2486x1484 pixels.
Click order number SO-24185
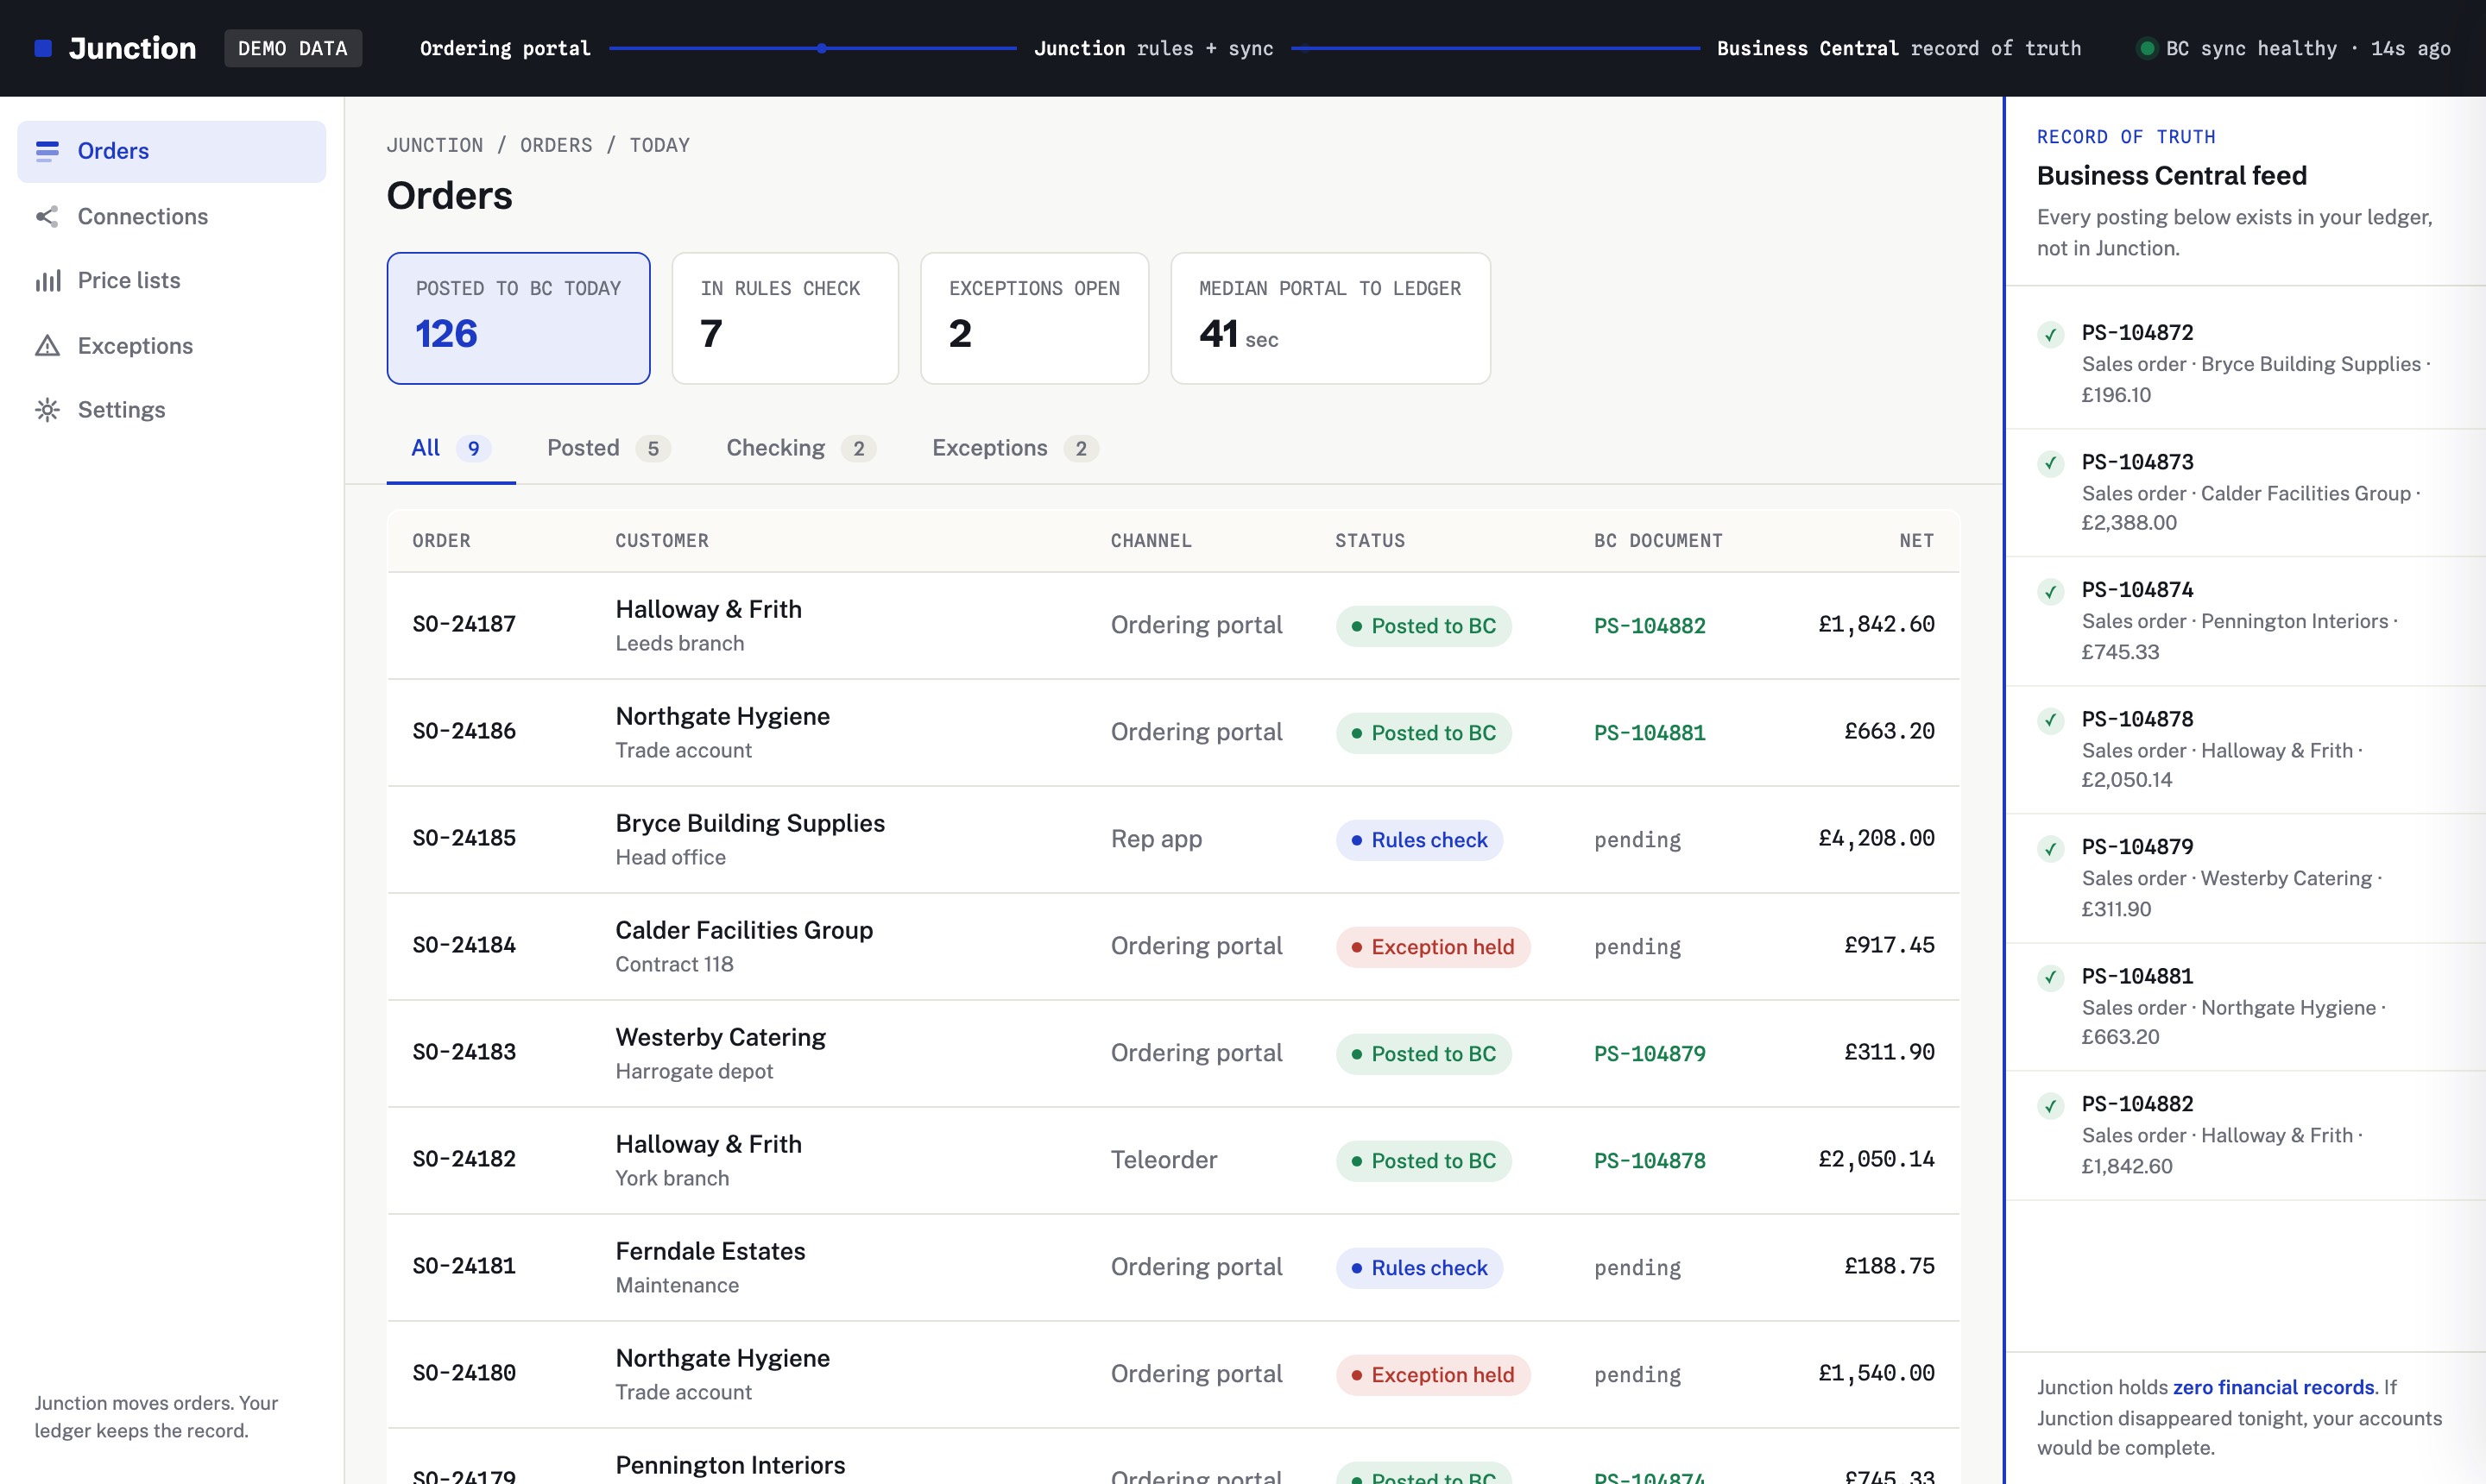pos(464,838)
